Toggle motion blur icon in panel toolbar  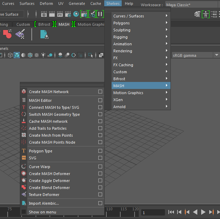(67, 55)
